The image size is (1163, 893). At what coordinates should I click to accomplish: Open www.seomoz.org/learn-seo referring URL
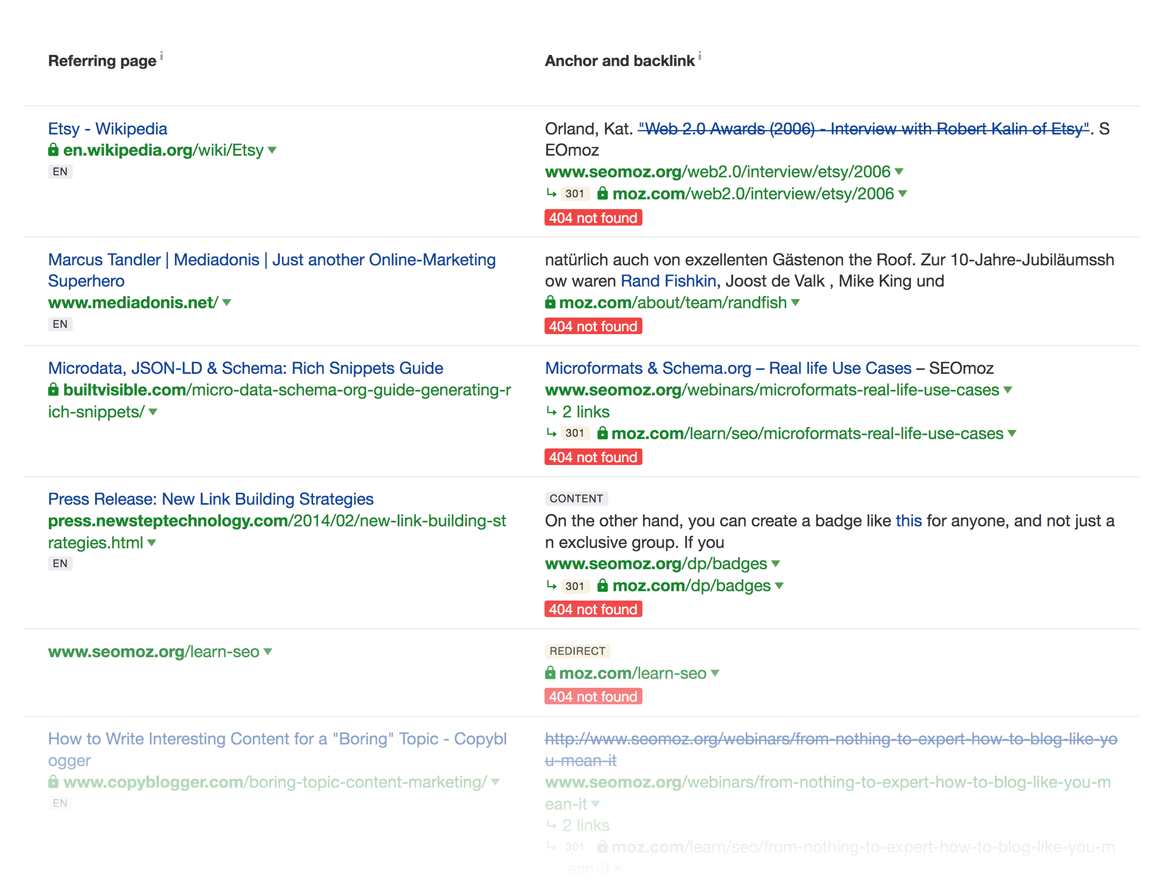154,651
